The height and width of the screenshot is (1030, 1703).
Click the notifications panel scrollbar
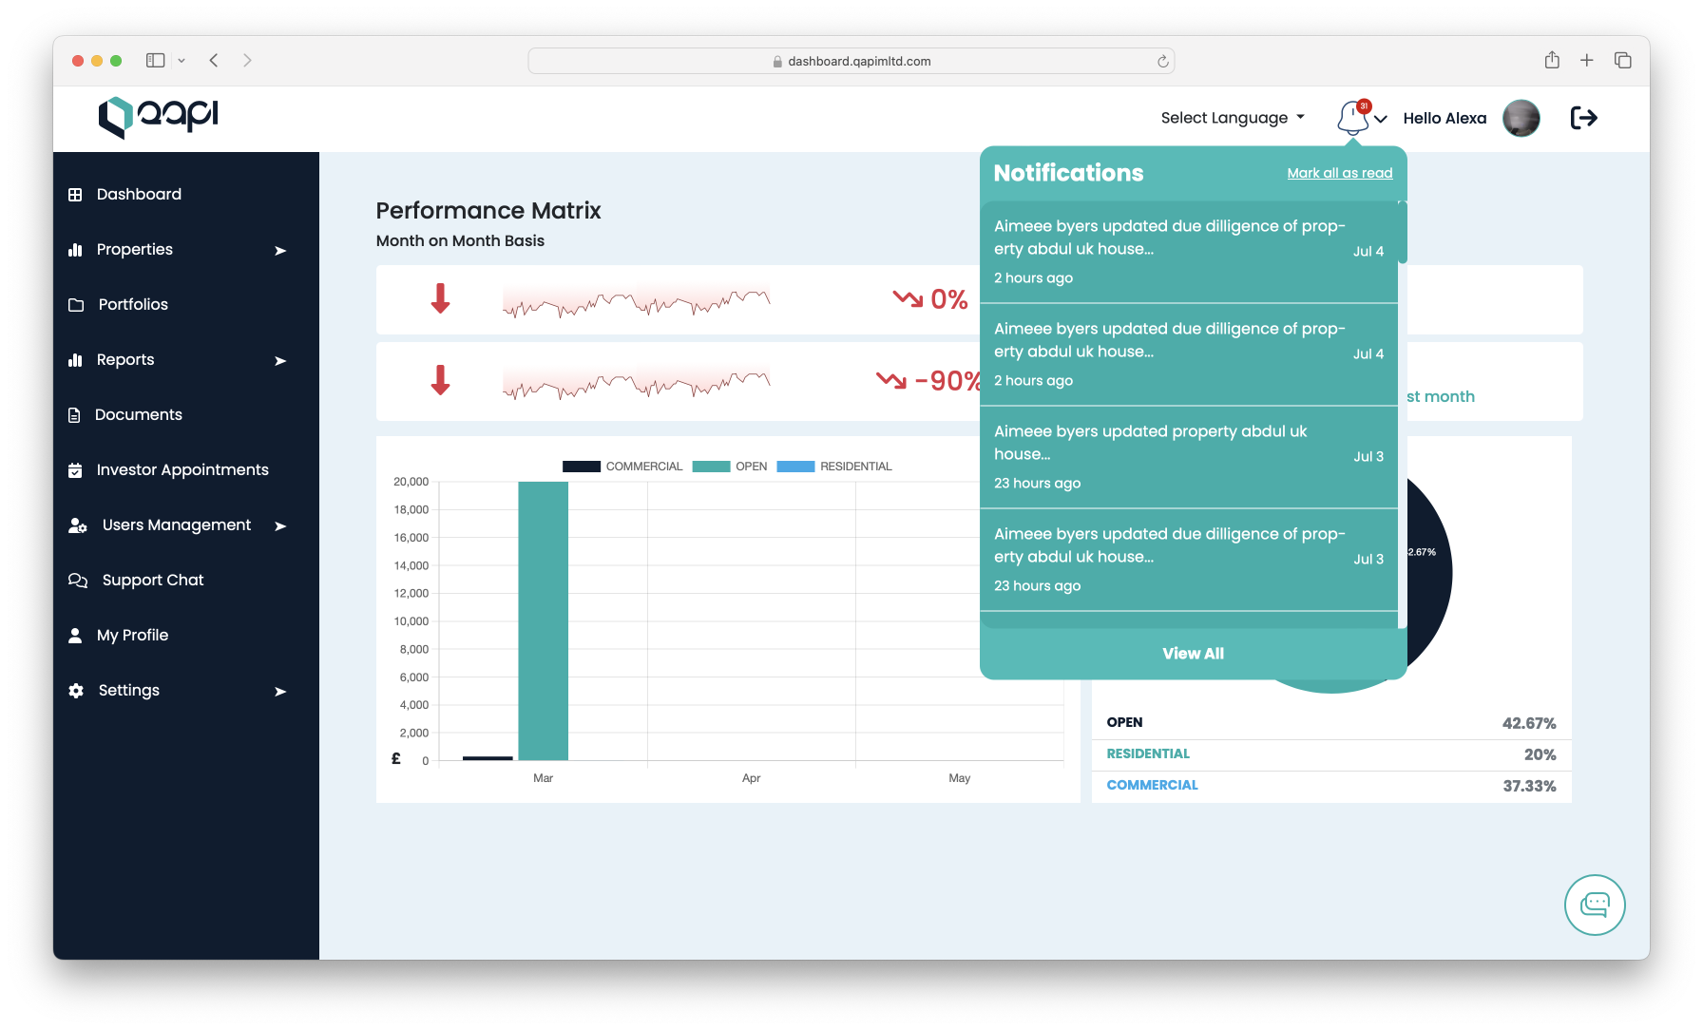(1402, 233)
